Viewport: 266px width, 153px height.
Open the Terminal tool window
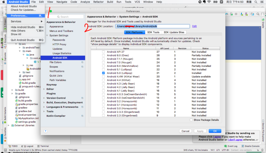(x=43, y=146)
